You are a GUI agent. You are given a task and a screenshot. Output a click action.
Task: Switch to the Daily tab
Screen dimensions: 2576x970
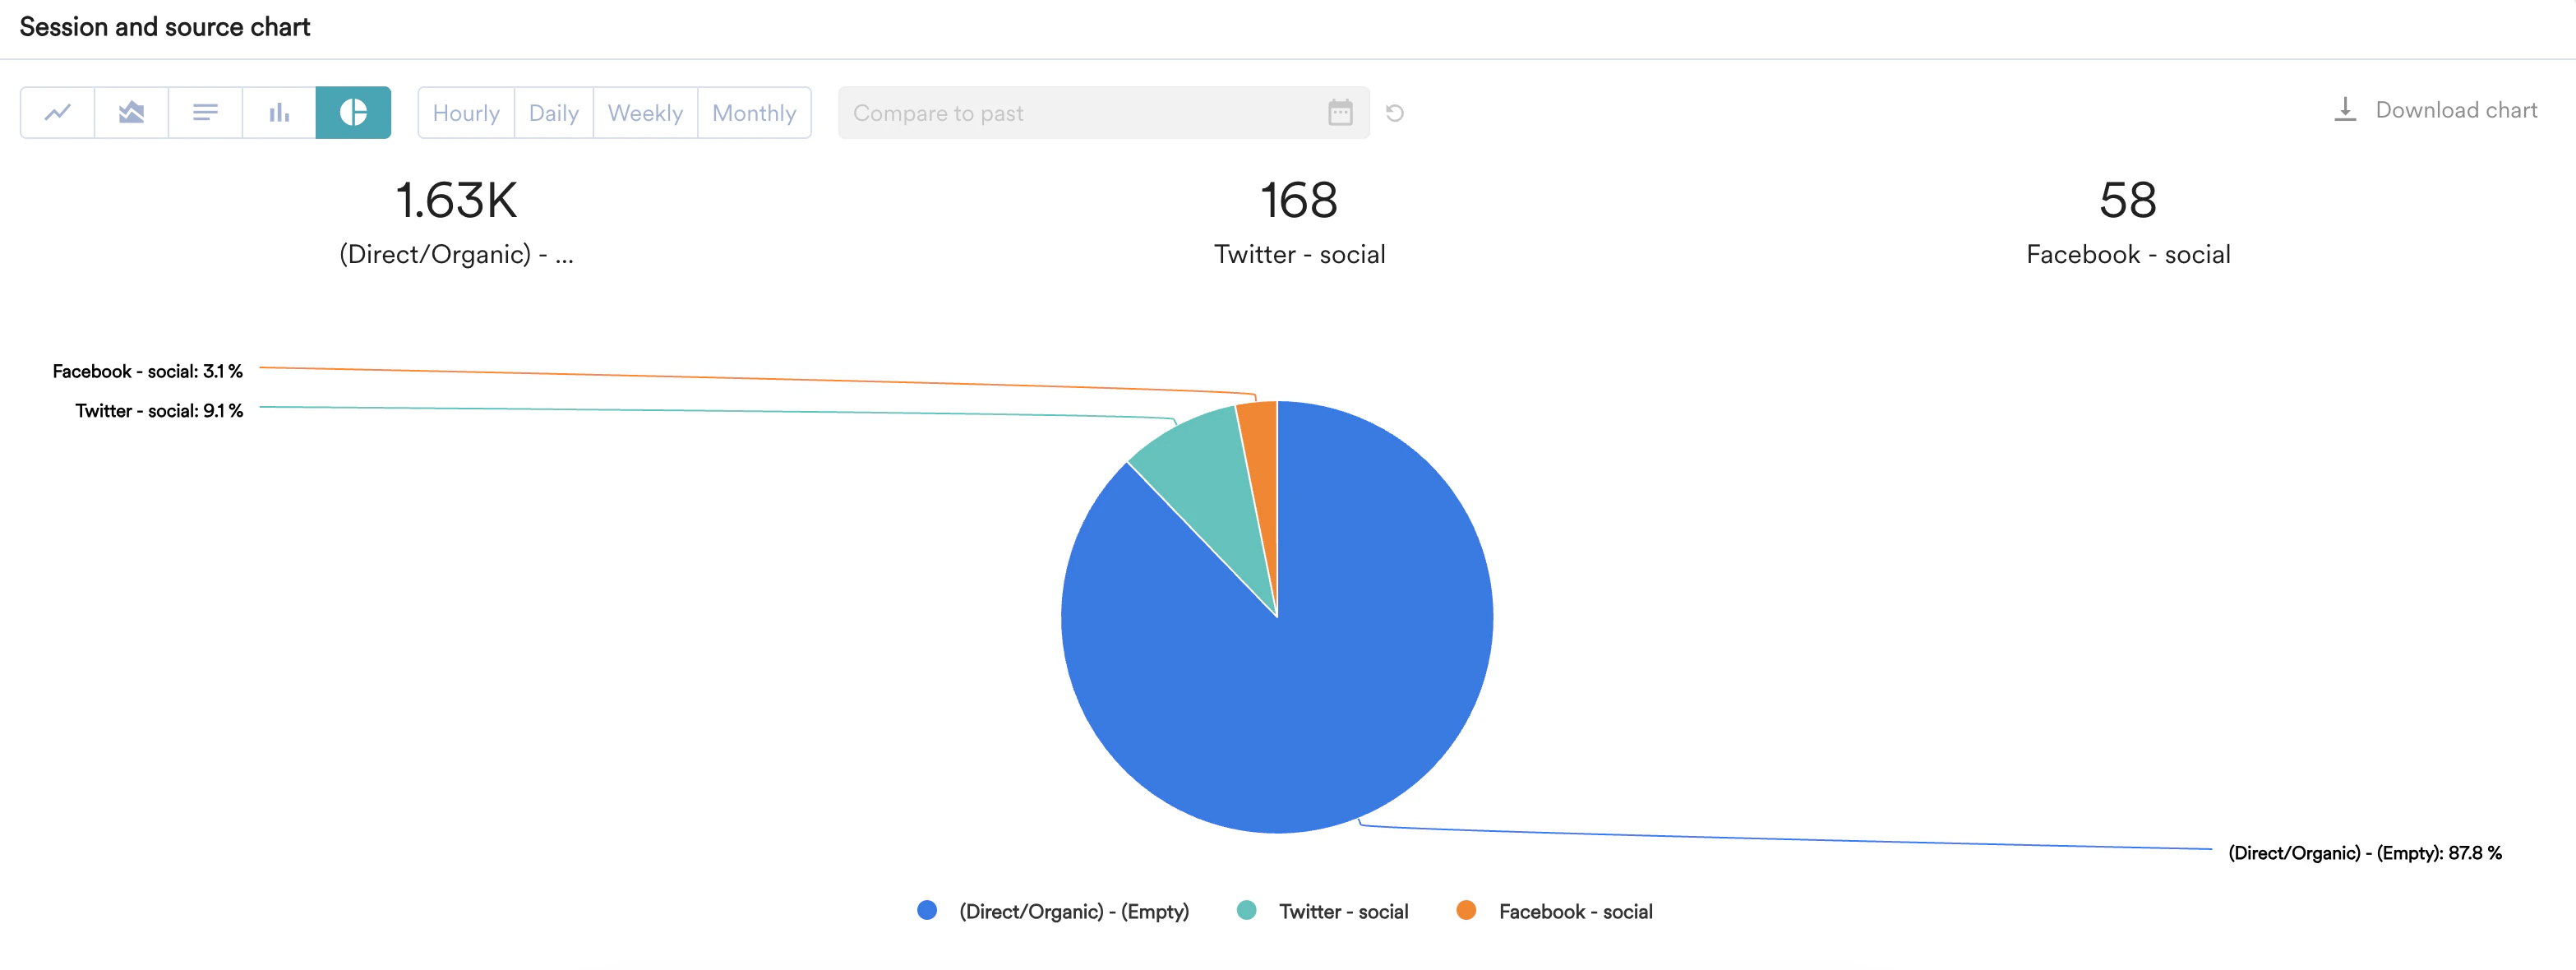click(553, 112)
